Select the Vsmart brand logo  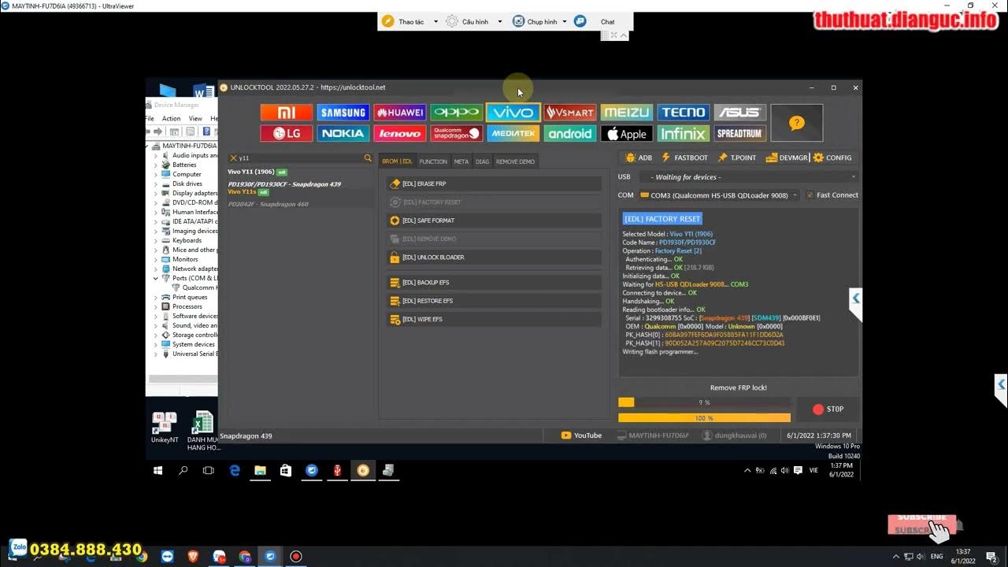click(x=570, y=113)
